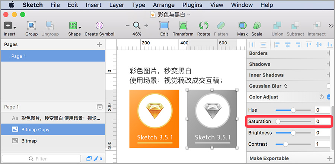Screen dimensions: 335x164
Task: Open the Type menu
Action: coord(138,5)
